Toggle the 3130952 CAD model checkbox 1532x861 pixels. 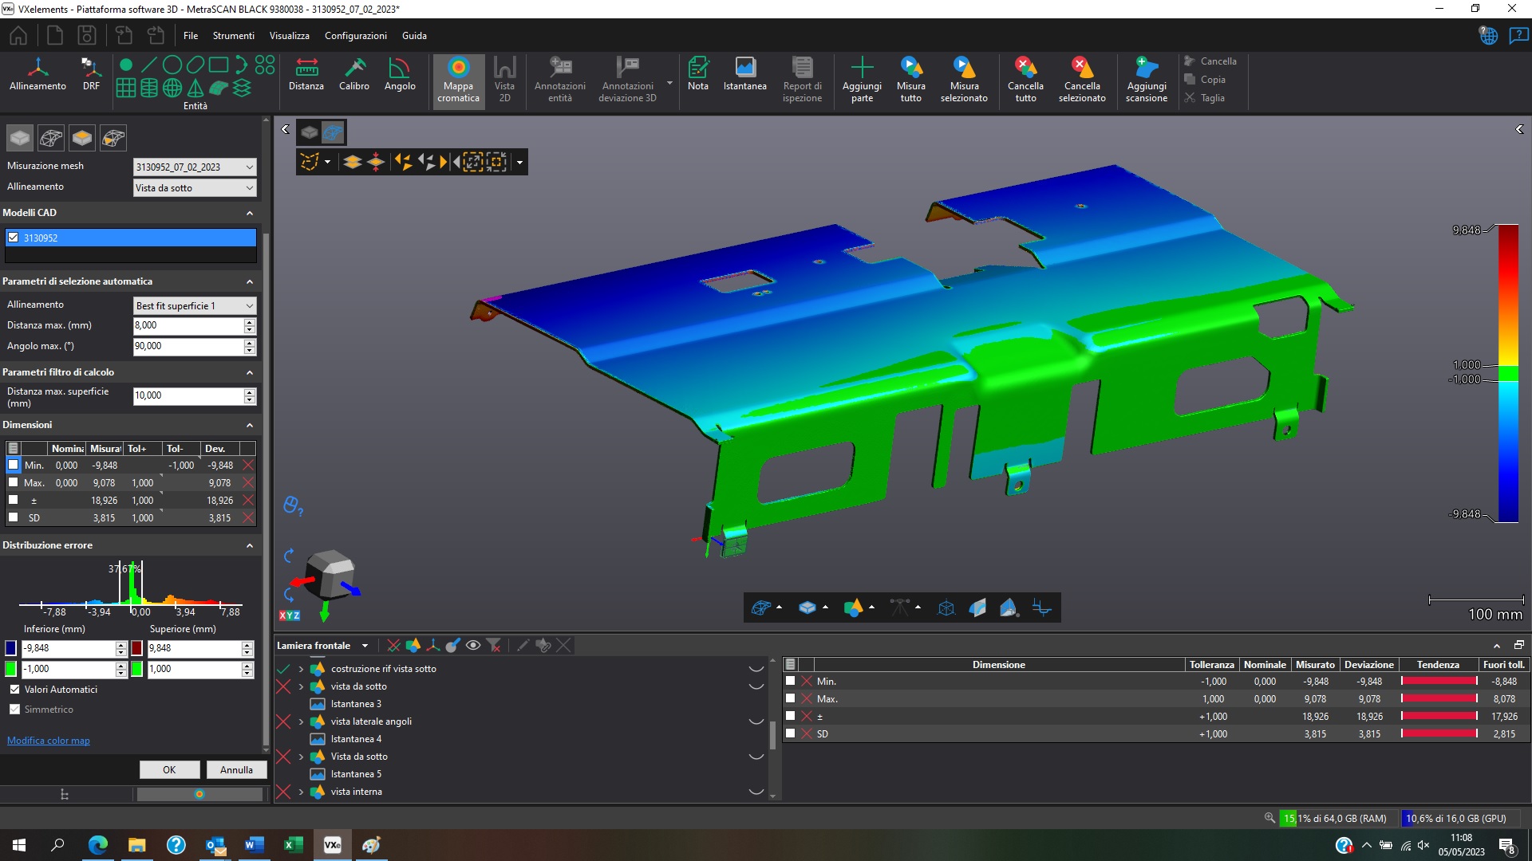(x=14, y=238)
